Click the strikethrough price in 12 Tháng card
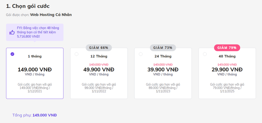The image size is (262, 123). pyautogui.click(x=99, y=64)
